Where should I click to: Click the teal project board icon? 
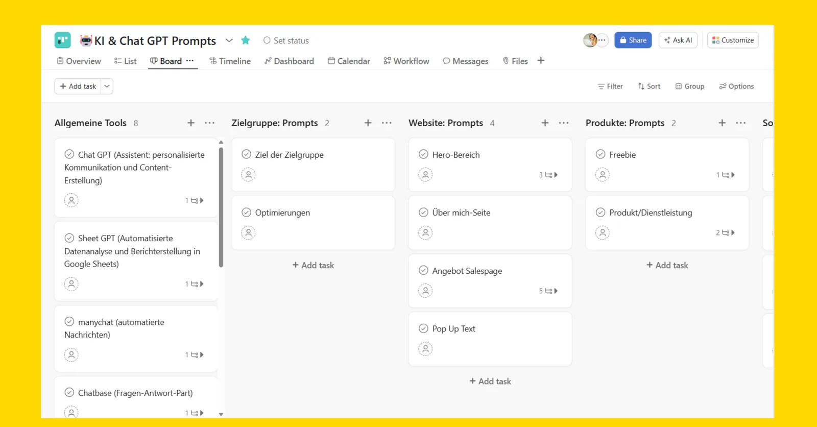62,40
